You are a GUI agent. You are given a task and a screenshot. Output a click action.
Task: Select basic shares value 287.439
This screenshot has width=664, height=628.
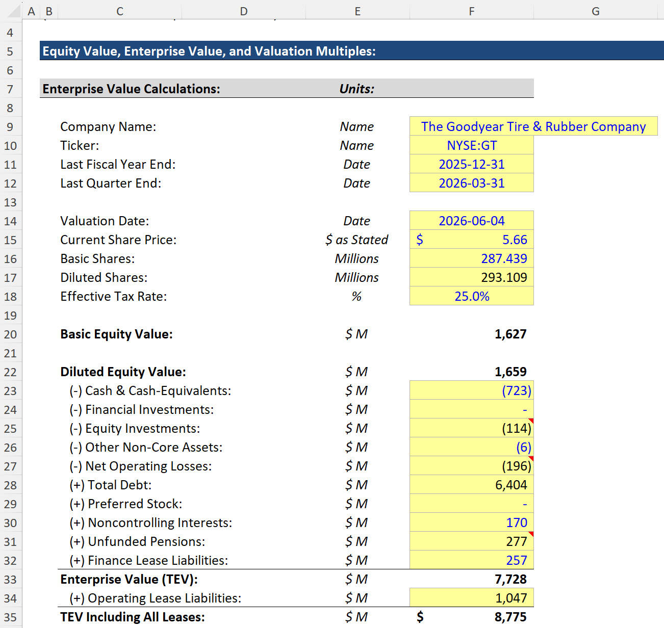pos(472,258)
